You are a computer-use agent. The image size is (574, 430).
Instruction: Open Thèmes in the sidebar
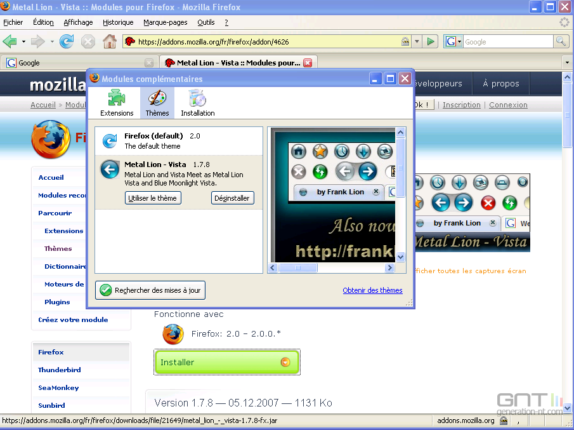(x=58, y=248)
